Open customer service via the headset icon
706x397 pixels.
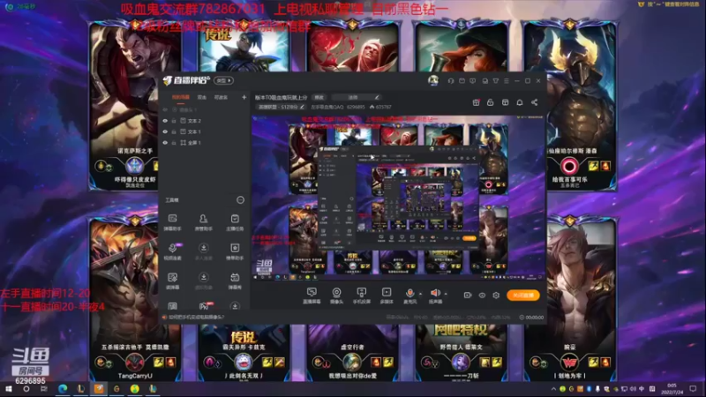(x=451, y=80)
